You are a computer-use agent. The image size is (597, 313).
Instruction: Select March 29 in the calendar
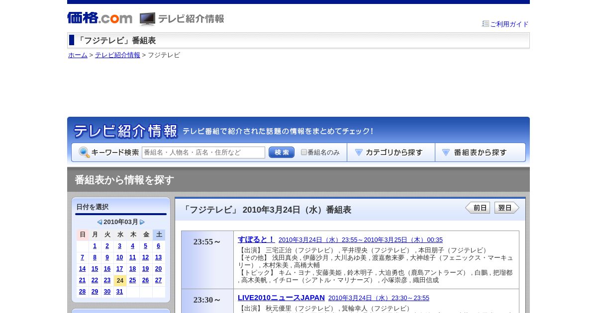pos(95,292)
